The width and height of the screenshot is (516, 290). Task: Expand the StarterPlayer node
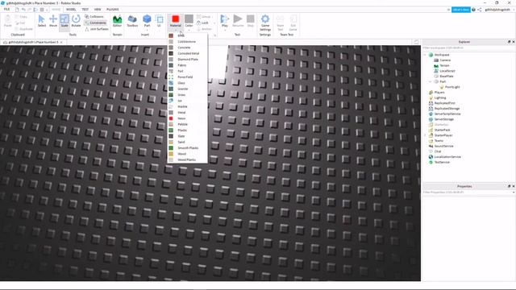(425, 135)
